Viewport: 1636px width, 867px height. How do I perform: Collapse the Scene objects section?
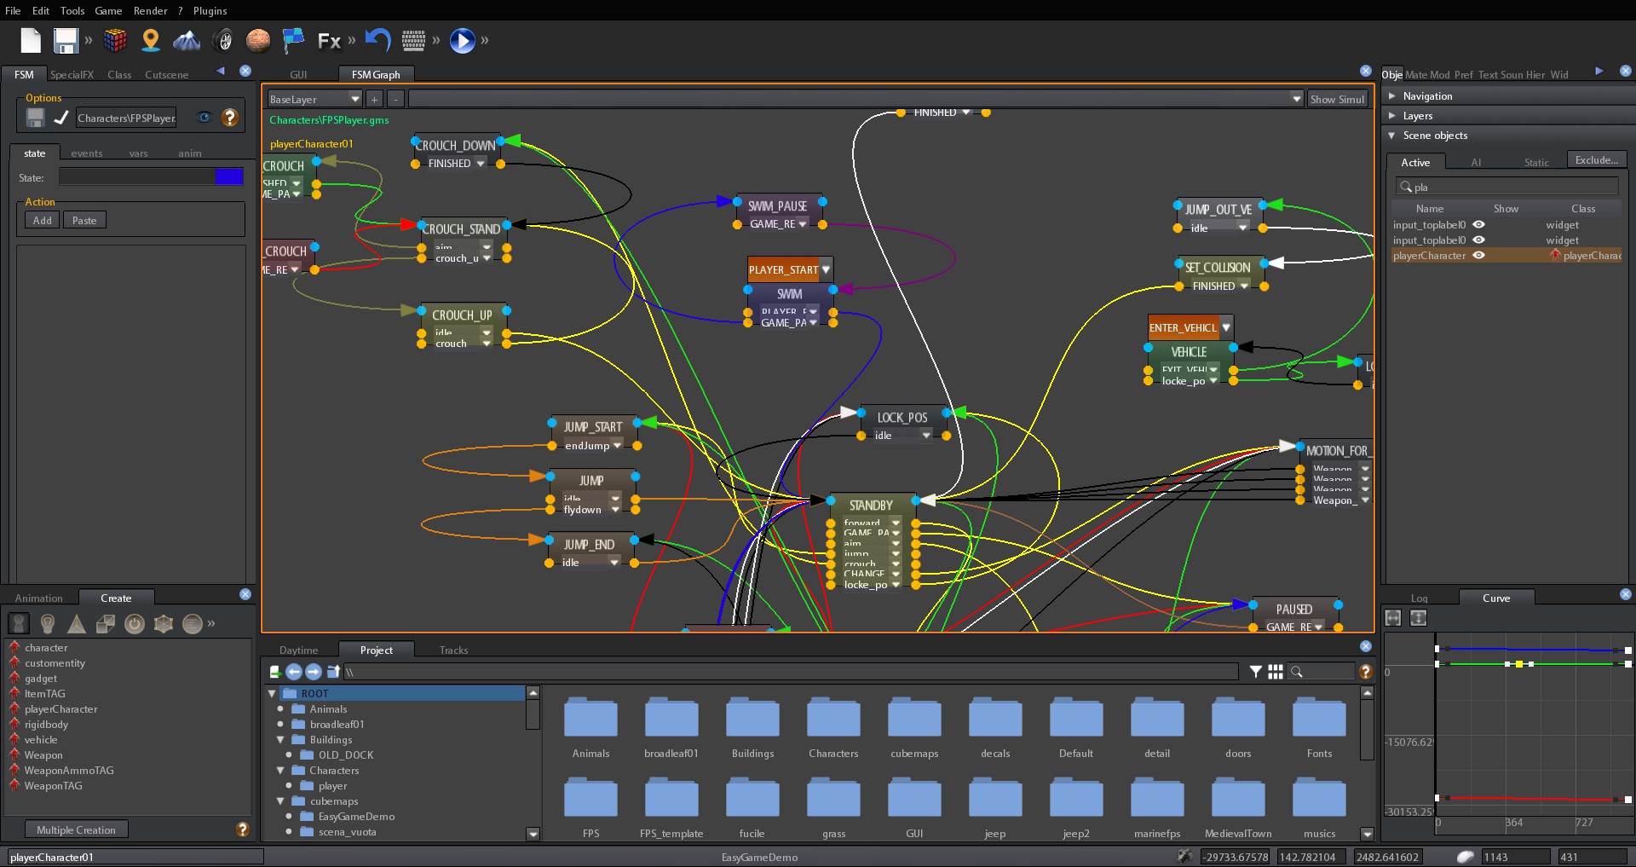pos(1392,136)
